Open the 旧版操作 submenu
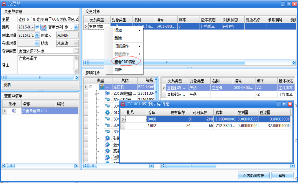 [x=123, y=46]
